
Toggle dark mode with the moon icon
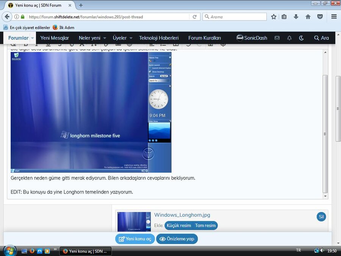coord(301,38)
